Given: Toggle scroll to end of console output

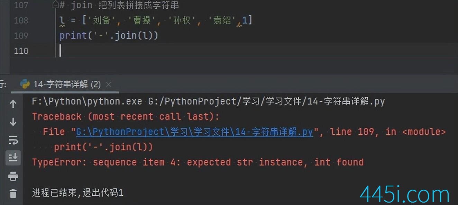Looking at the screenshot, I should click(13, 158).
